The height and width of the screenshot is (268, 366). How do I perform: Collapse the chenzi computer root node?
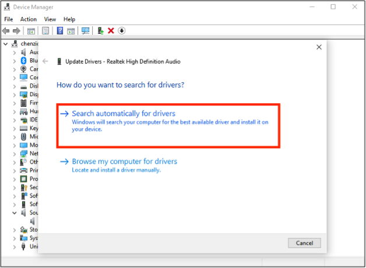tap(6, 44)
